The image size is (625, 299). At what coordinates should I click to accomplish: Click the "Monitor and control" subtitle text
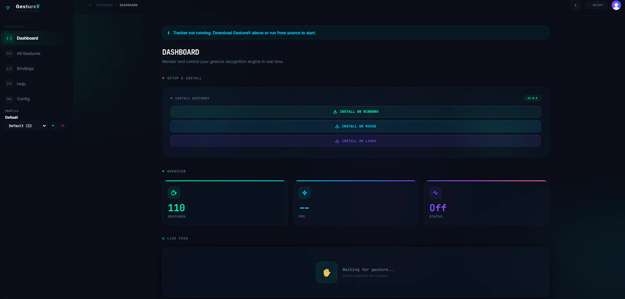coord(223,62)
